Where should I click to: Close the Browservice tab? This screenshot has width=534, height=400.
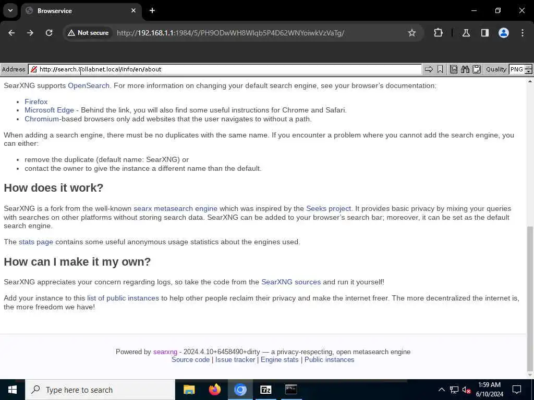(133, 10)
